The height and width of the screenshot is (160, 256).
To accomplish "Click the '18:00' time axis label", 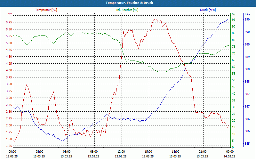I will coord(175,152).
